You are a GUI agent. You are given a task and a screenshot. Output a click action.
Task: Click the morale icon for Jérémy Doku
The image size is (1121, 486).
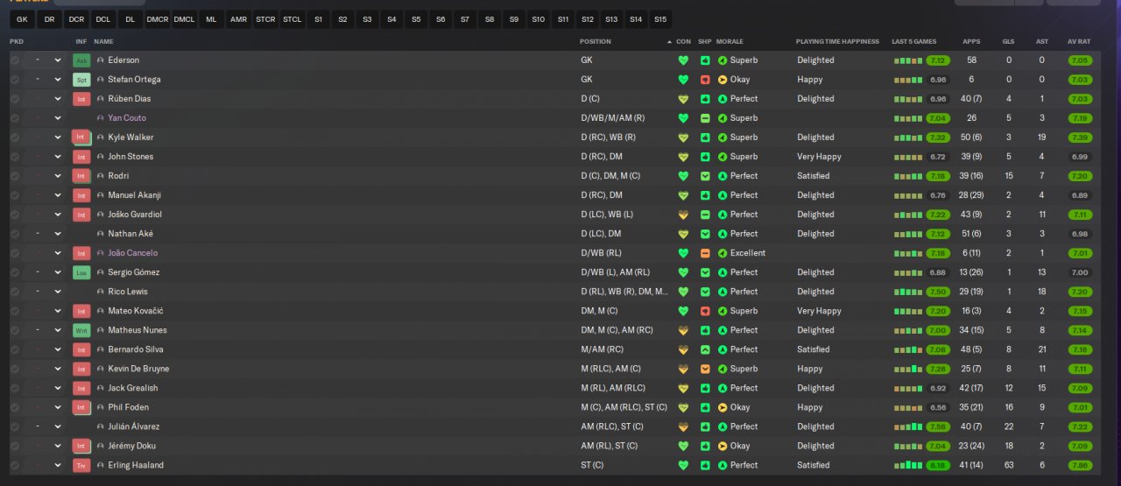(x=723, y=446)
